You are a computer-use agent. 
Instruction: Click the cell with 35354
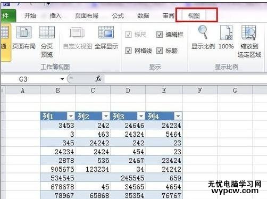click(128, 195)
